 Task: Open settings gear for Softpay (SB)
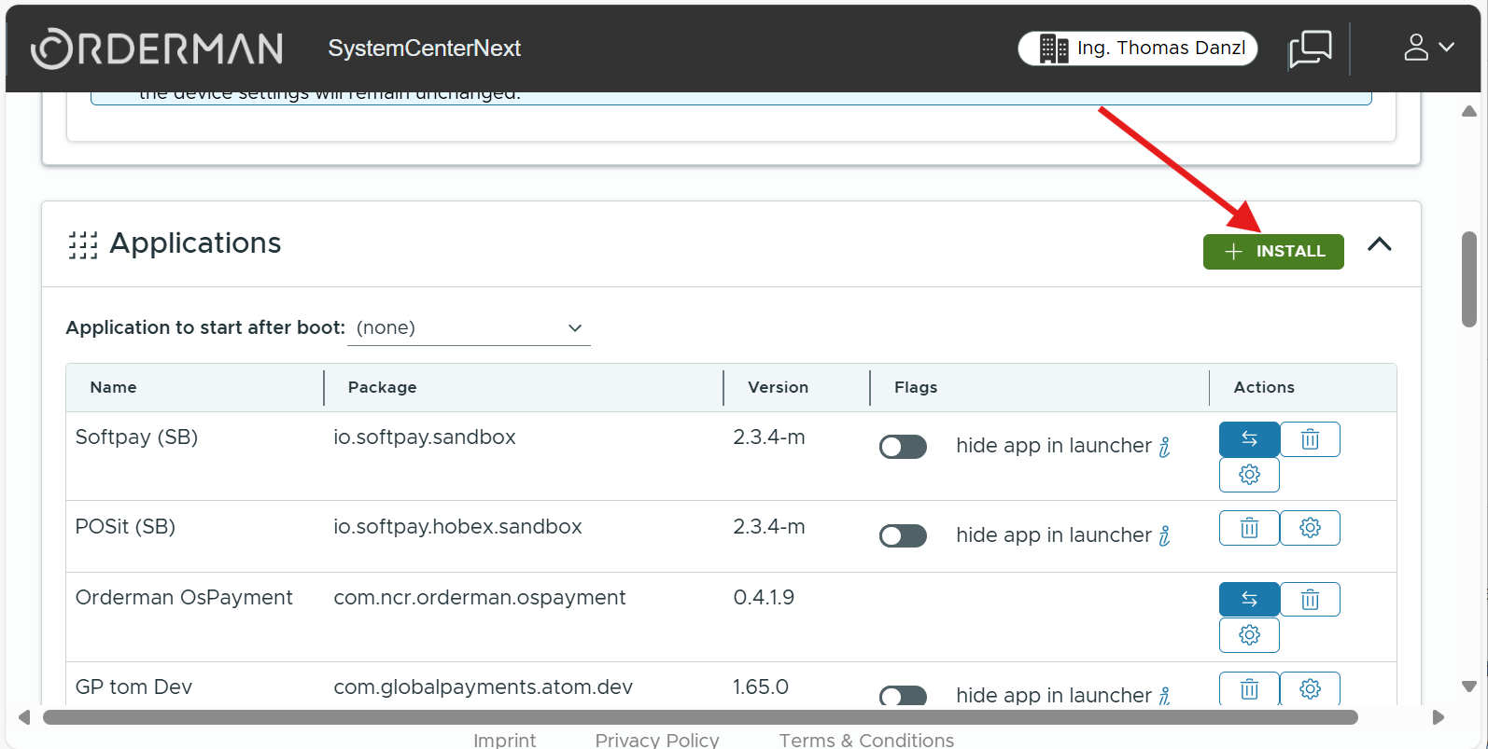(x=1248, y=475)
